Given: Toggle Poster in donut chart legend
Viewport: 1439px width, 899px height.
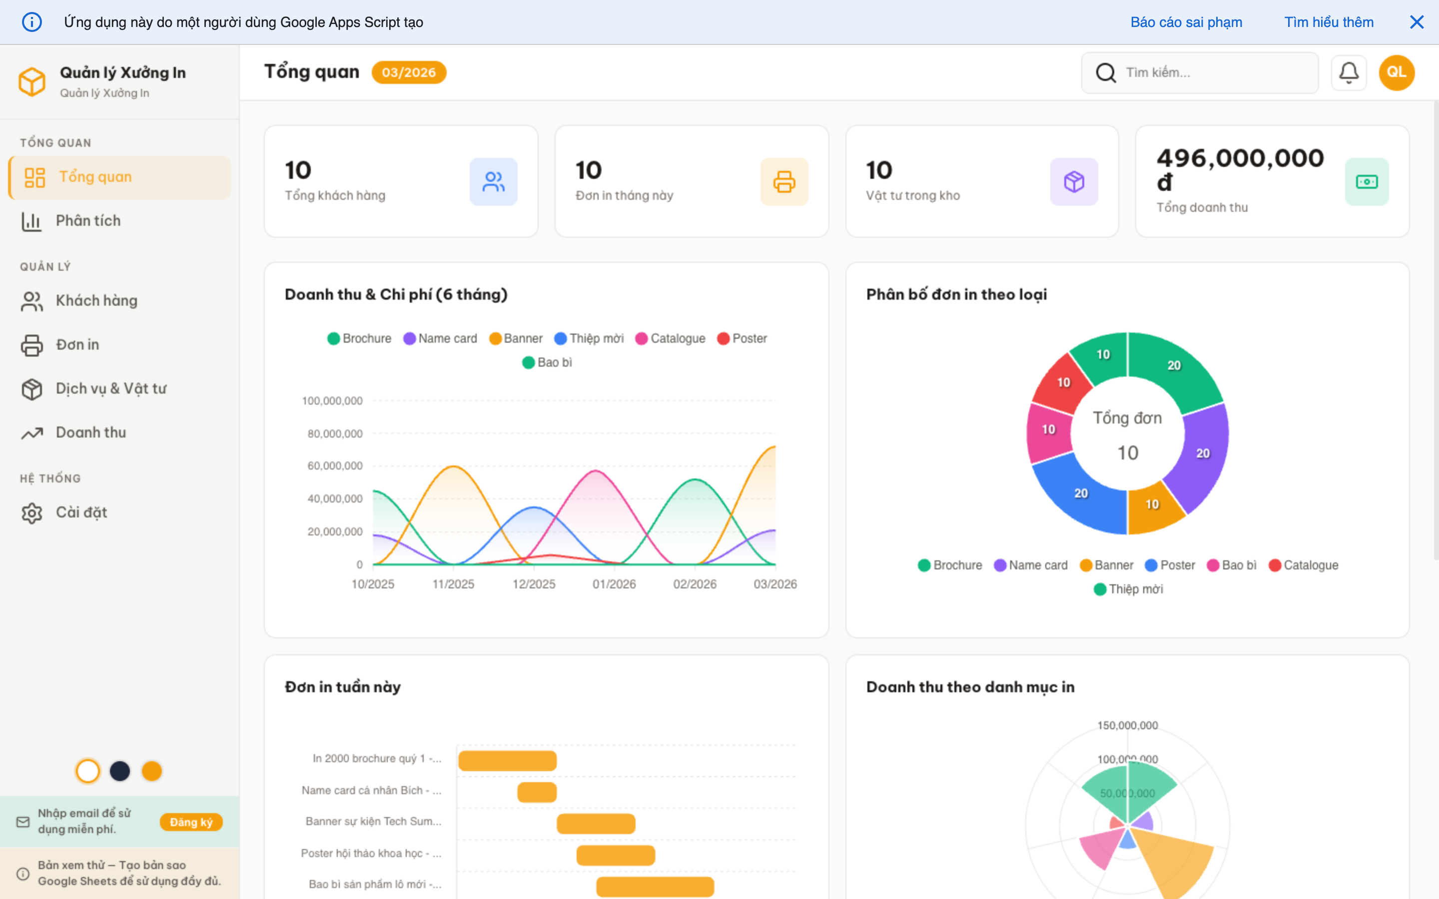Looking at the screenshot, I should click(x=1170, y=565).
